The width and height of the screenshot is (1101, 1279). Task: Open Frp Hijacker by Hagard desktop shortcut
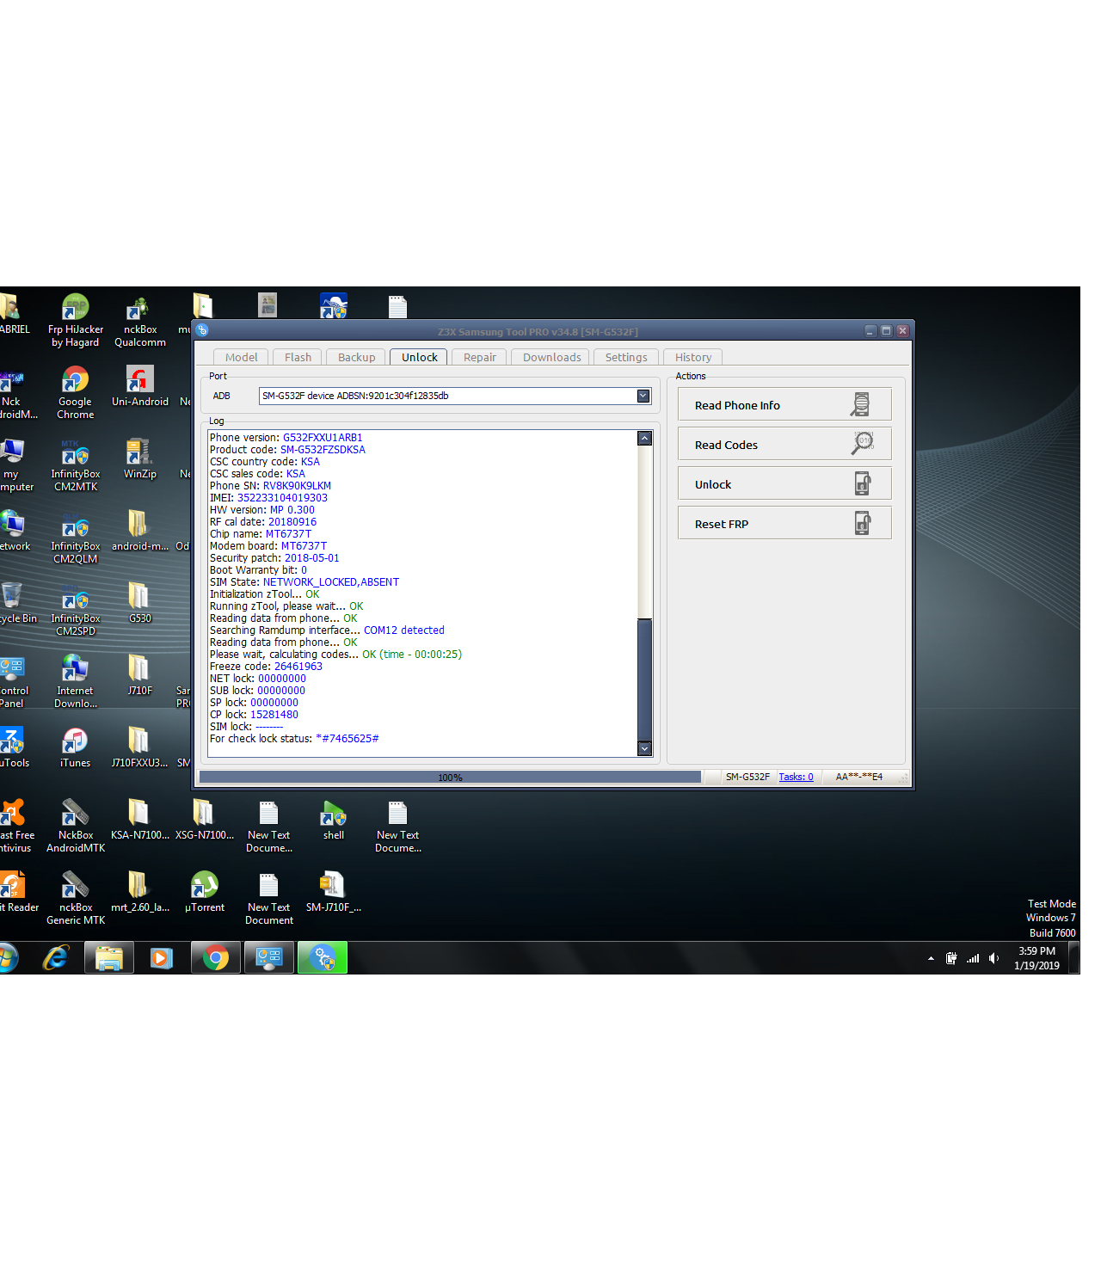pos(76,321)
